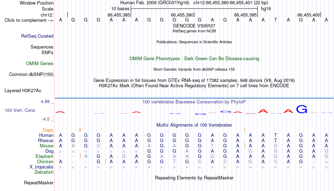Click the orange gap count '1'
Viewport: 334px width, 191px height.
[245, 130]
